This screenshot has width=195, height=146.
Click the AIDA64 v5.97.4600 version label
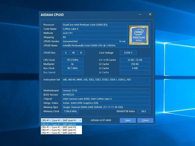coord(101,120)
